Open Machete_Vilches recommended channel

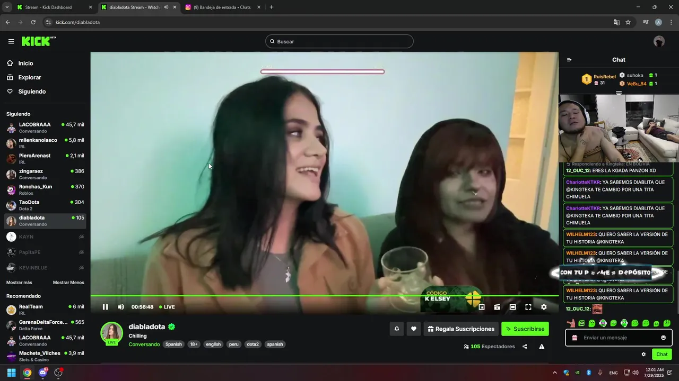point(45,356)
